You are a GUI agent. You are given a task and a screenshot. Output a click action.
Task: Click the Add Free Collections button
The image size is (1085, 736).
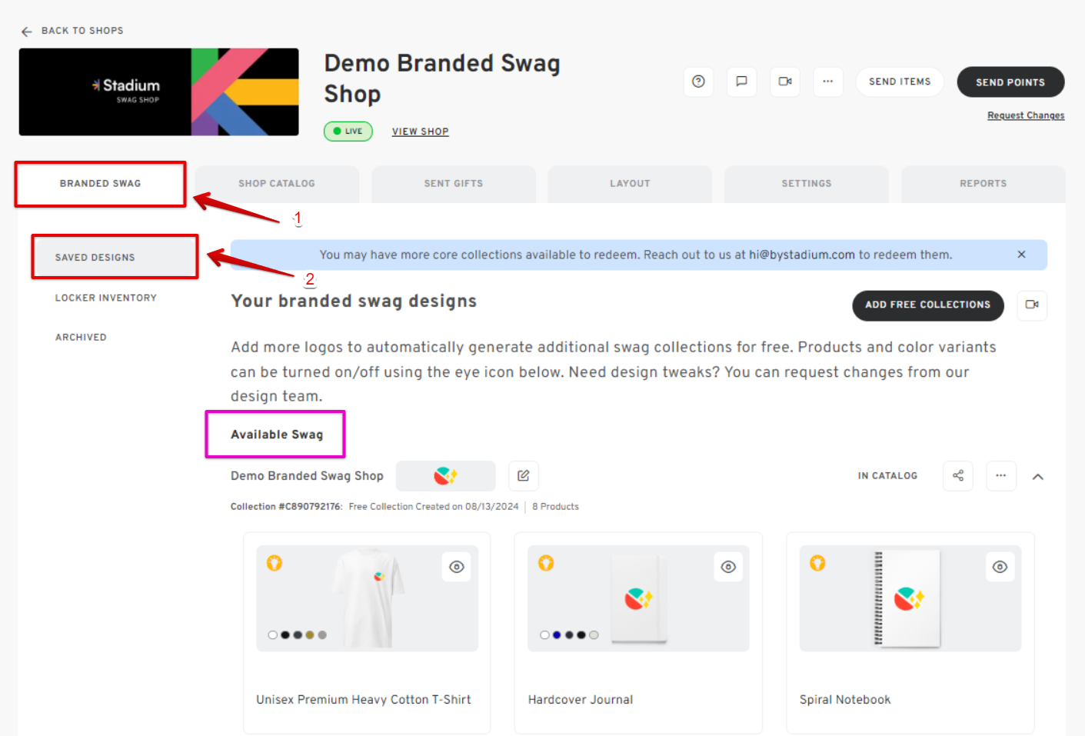(x=928, y=305)
